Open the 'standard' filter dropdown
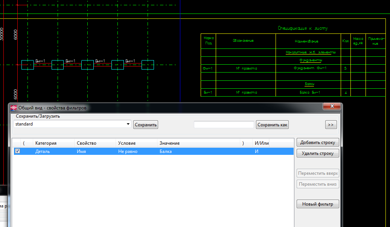 pyautogui.click(x=128, y=124)
